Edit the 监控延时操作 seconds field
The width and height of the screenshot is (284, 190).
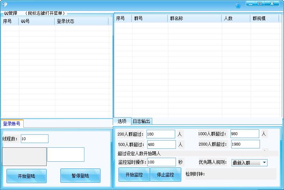tap(161, 162)
